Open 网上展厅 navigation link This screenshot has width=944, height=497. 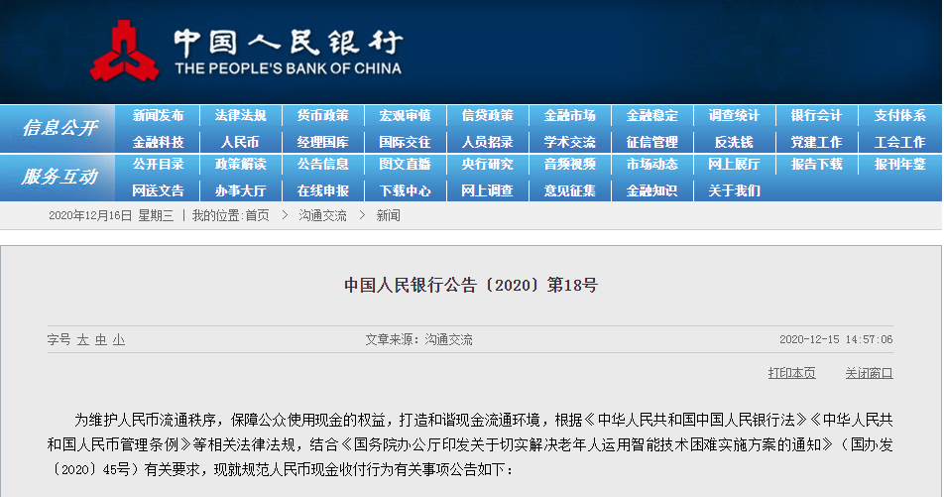pyautogui.click(x=734, y=164)
